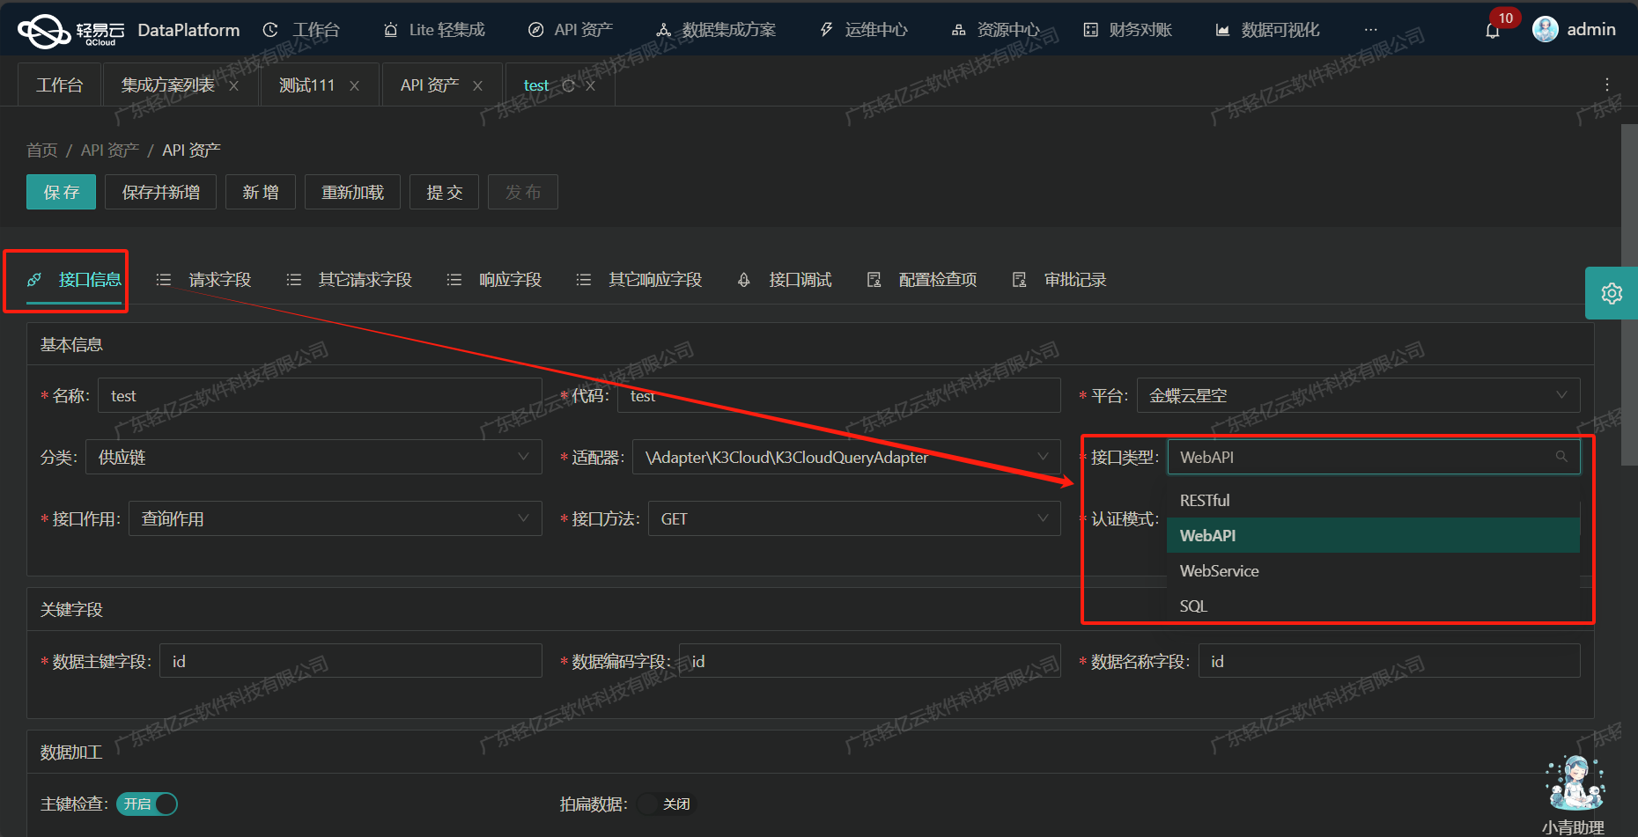Switch to the 测试111 page tab
Screen dimensions: 1638x837
306,85
